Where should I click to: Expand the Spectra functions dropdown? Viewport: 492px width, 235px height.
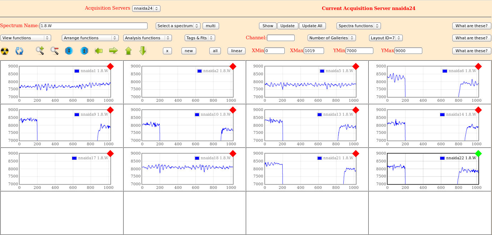[x=359, y=26]
